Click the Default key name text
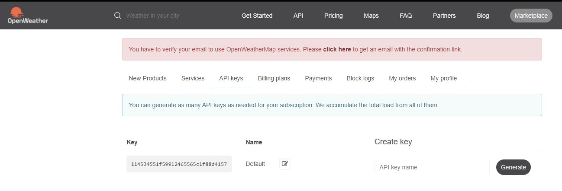This screenshot has width=562, height=191. point(255,164)
